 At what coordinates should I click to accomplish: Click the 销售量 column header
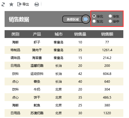coord(80,34)
